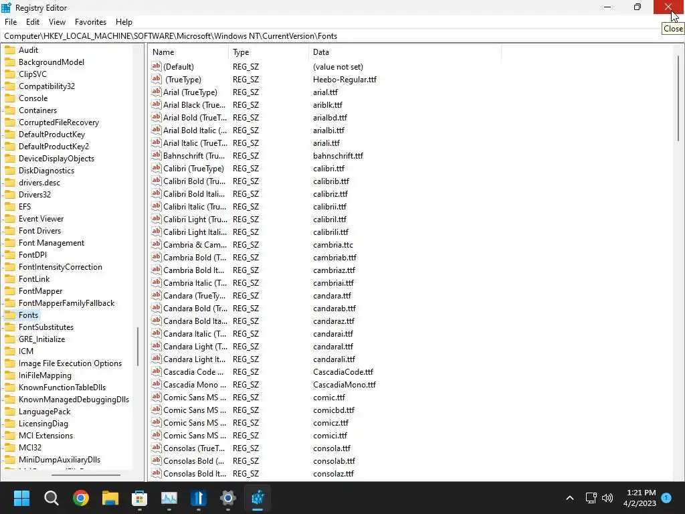The image size is (685, 514).
Task: Select the LanguagePack folder icon
Action: click(x=9, y=412)
